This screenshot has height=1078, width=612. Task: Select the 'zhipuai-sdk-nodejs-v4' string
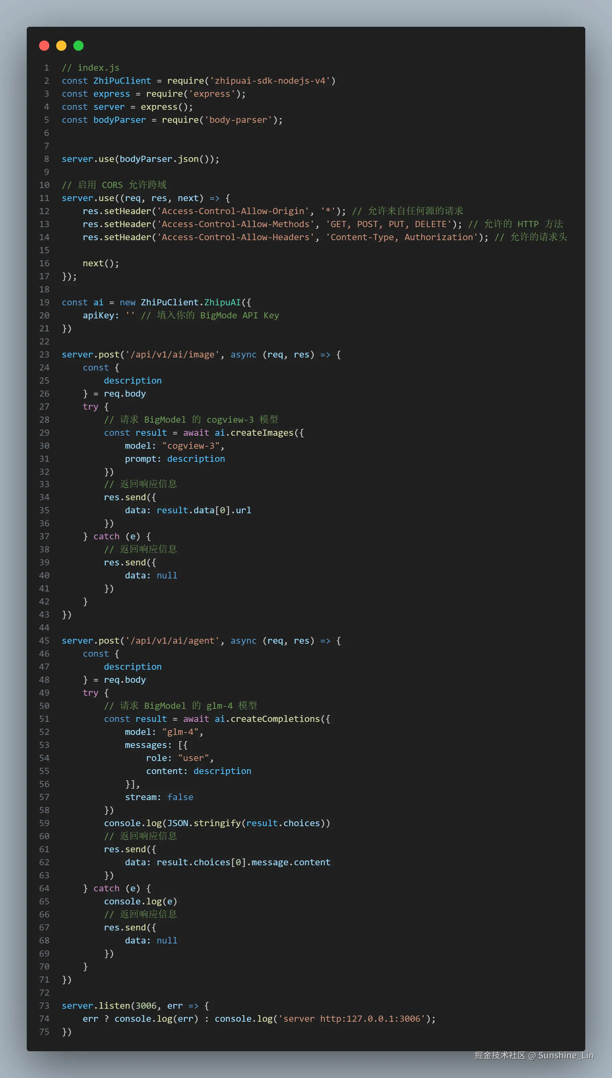[270, 81]
